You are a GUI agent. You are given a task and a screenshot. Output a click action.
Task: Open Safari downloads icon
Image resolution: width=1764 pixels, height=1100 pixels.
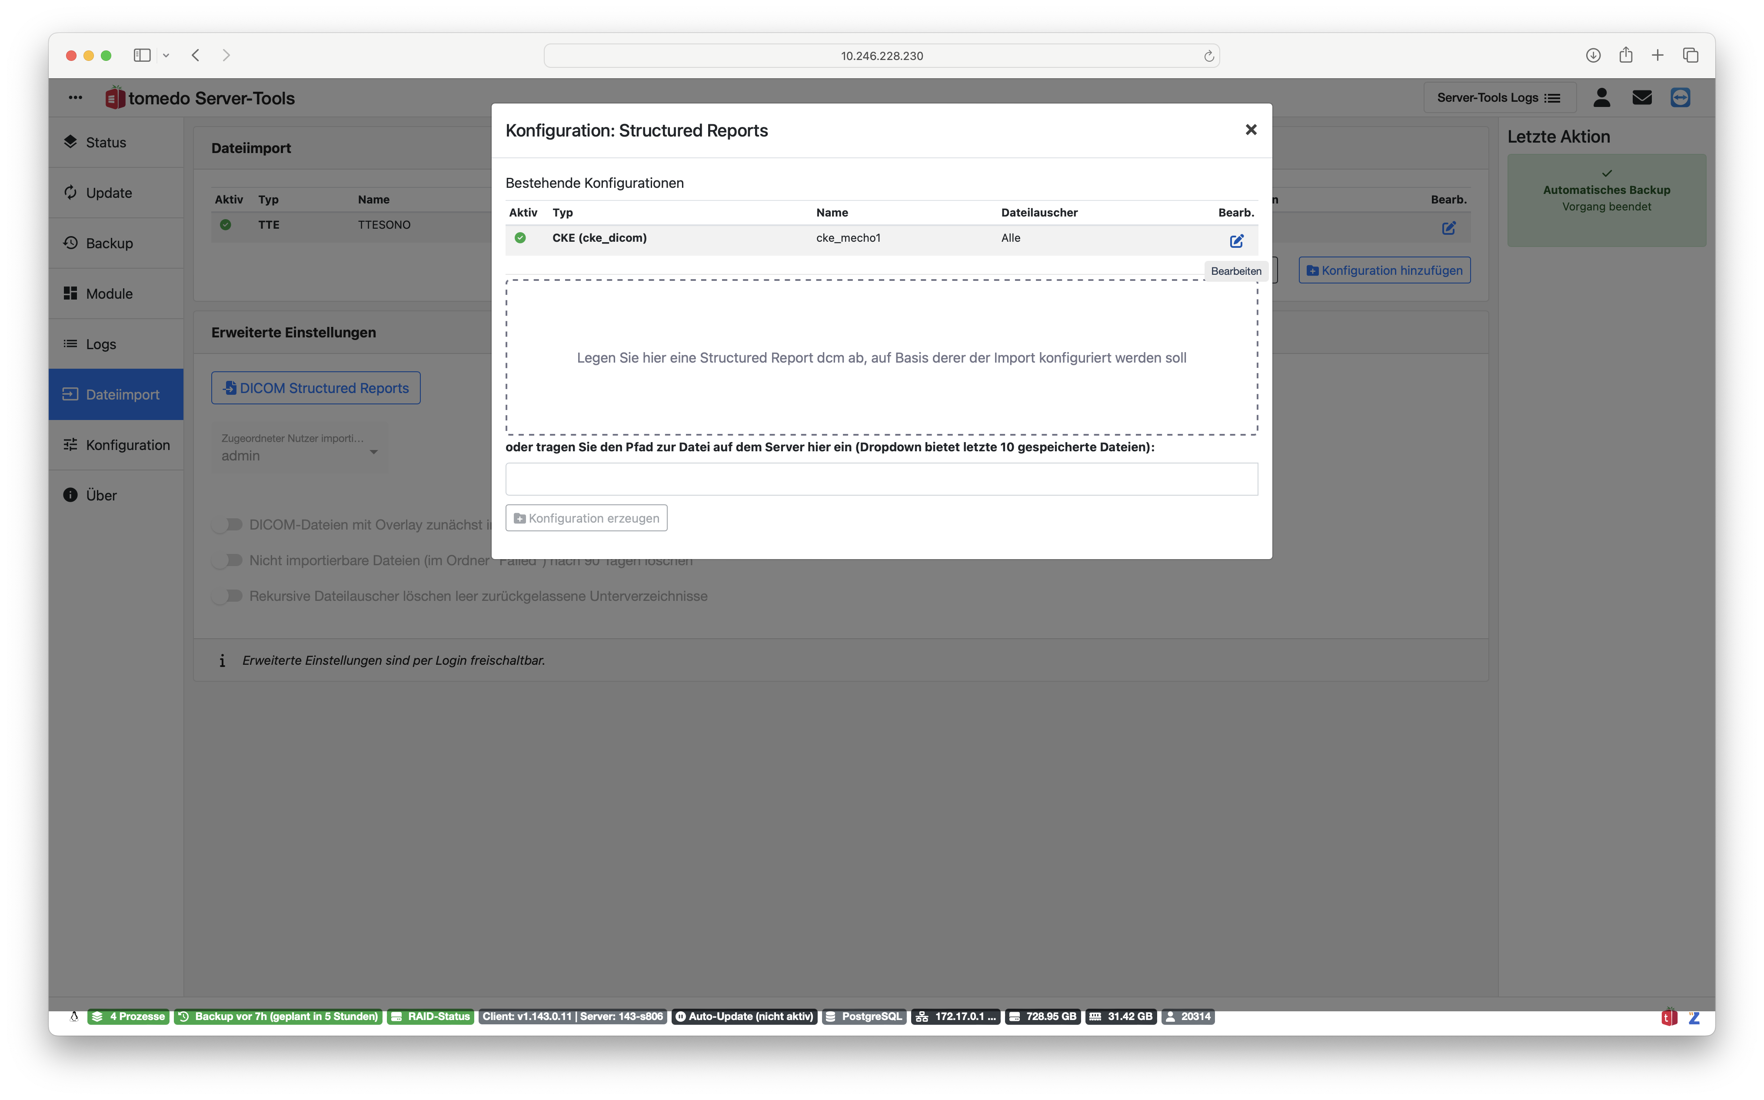1592,55
